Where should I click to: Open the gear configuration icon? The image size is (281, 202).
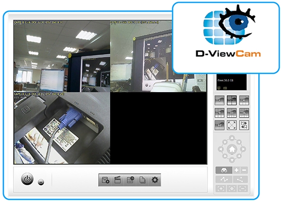click(x=155, y=180)
